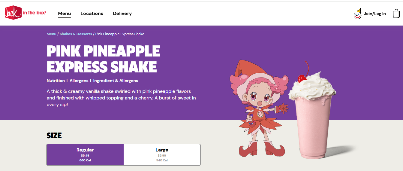This screenshot has width=403, height=171.
Task: Navigate to Shakes & Desserts breadcrumb
Action: pyautogui.click(x=76, y=34)
